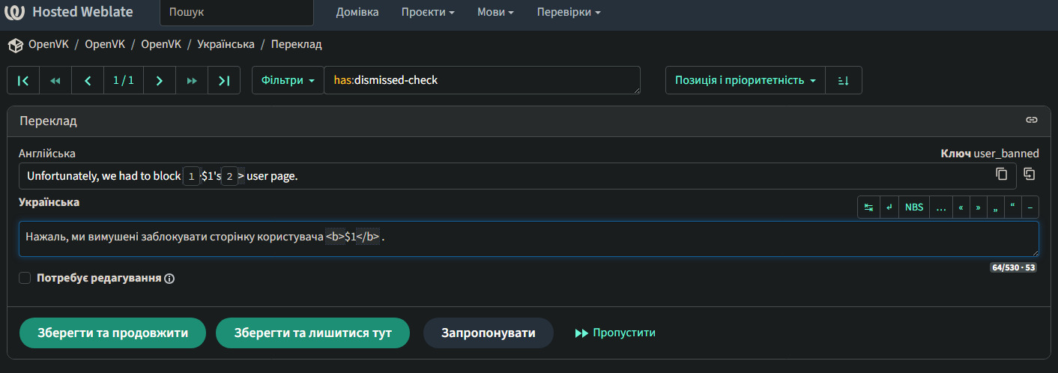This screenshot has width=1058, height=373.
Task: Open the Позиція і пріоритетність sort dropdown
Action: [746, 80]
